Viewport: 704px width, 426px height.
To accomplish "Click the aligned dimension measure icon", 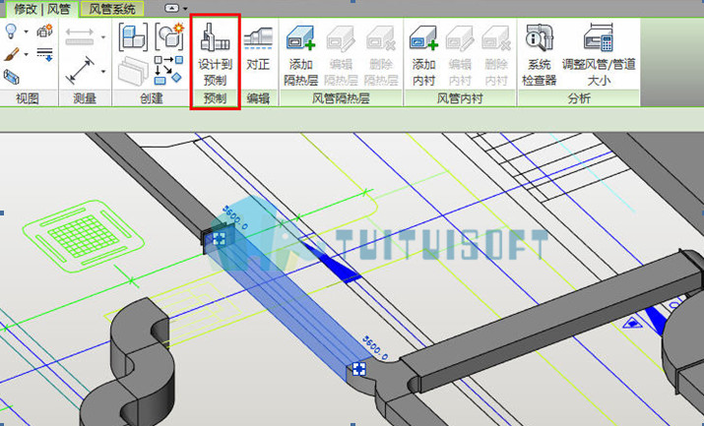I will pyautogui.click(x=80, y=36).
